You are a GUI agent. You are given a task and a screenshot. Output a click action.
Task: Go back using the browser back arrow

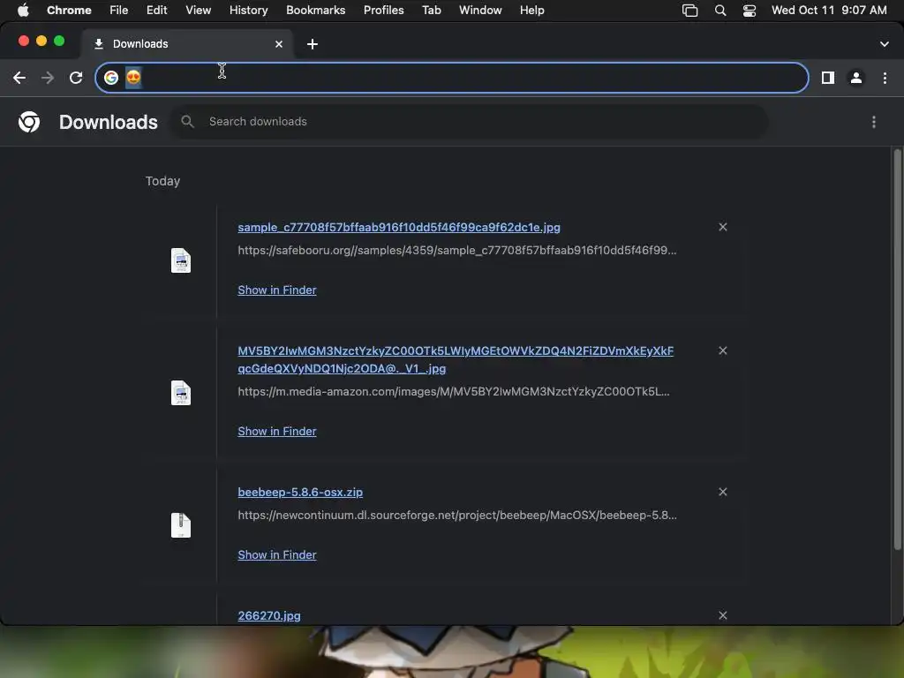(x=19, y=78)
